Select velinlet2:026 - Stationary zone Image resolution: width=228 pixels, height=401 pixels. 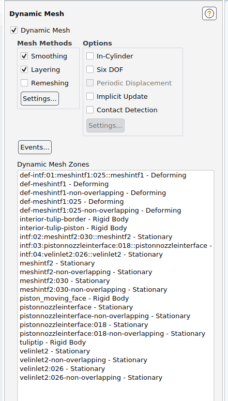(x=63, y=369)
